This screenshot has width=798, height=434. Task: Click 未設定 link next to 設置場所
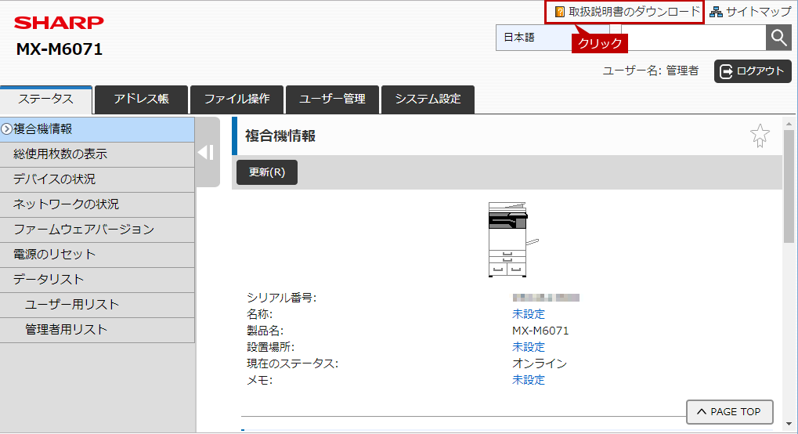coord(529,347)
